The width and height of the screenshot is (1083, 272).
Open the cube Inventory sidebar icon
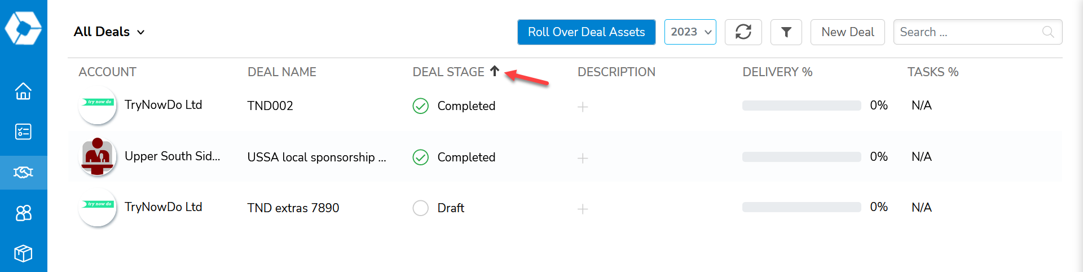tap(23, 253)
